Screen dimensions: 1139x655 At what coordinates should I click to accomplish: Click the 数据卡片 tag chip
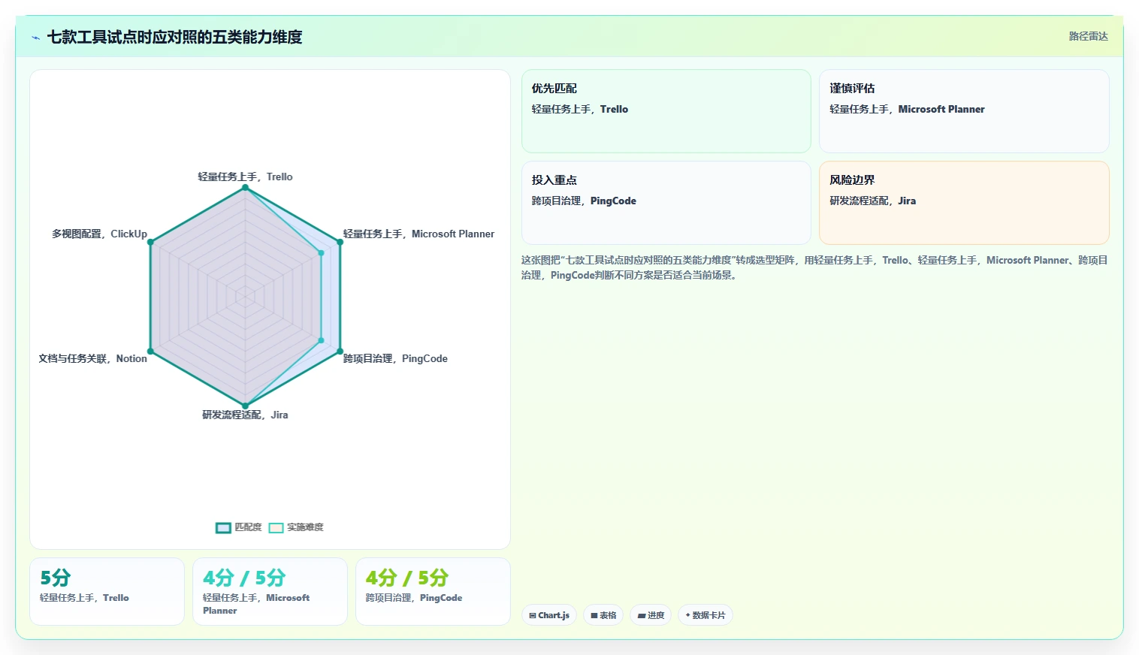(705, 615)
